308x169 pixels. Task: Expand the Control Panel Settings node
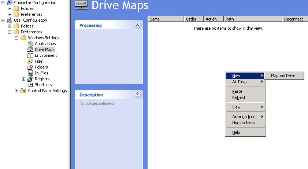coord(17,91)
